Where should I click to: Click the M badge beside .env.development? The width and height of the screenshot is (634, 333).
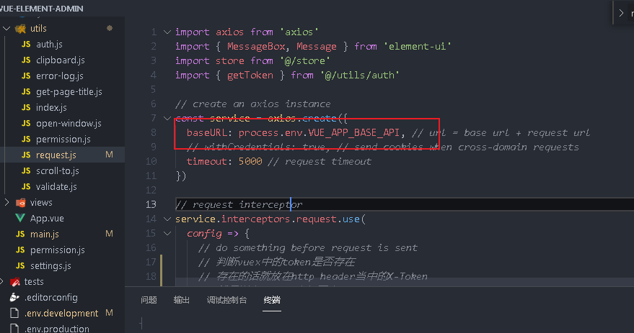pyautogui.click(x=109, y=314)
